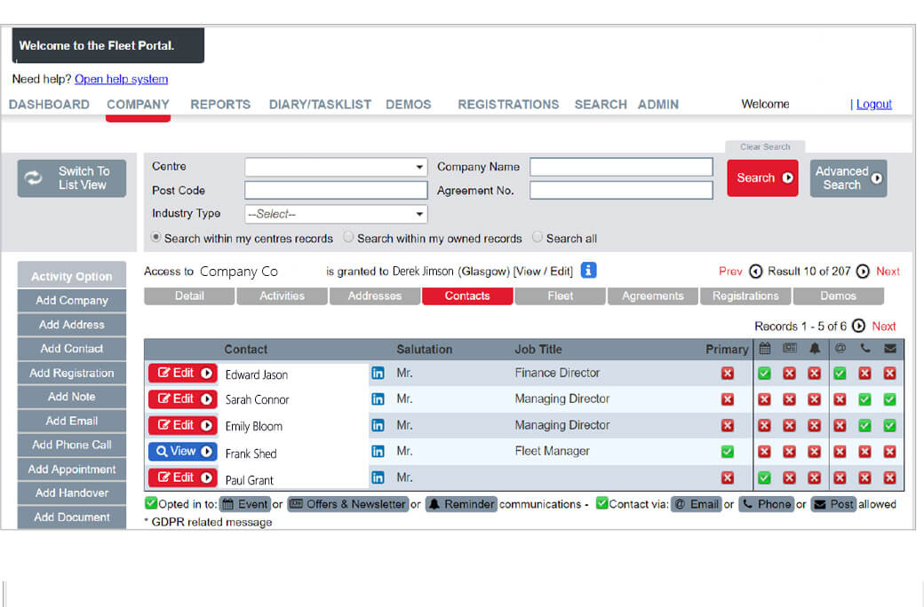
Task: Click the bell Reminder column header icon
Action: coord(815,349)
